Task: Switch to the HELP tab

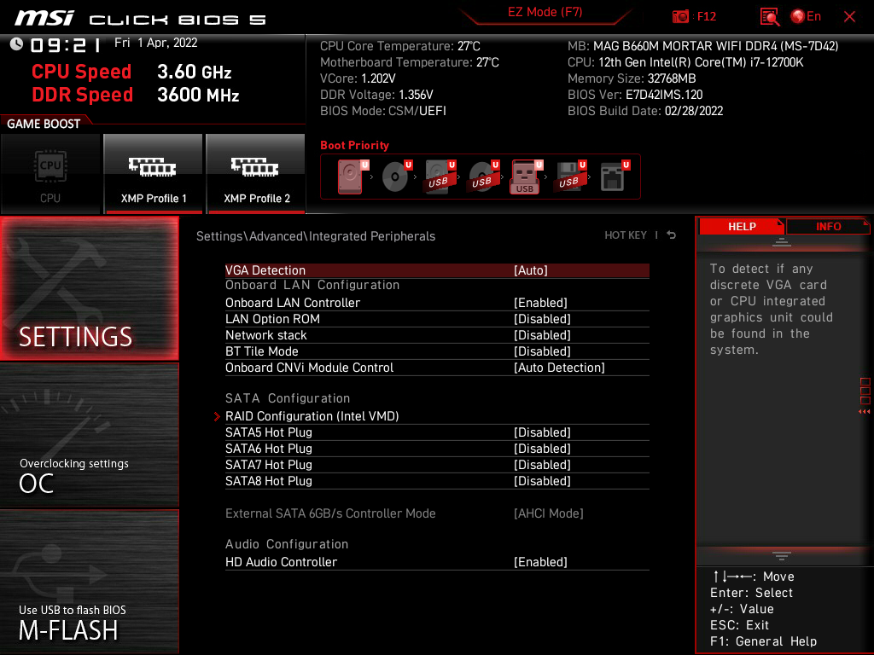Action: click(x=742, y=226)
